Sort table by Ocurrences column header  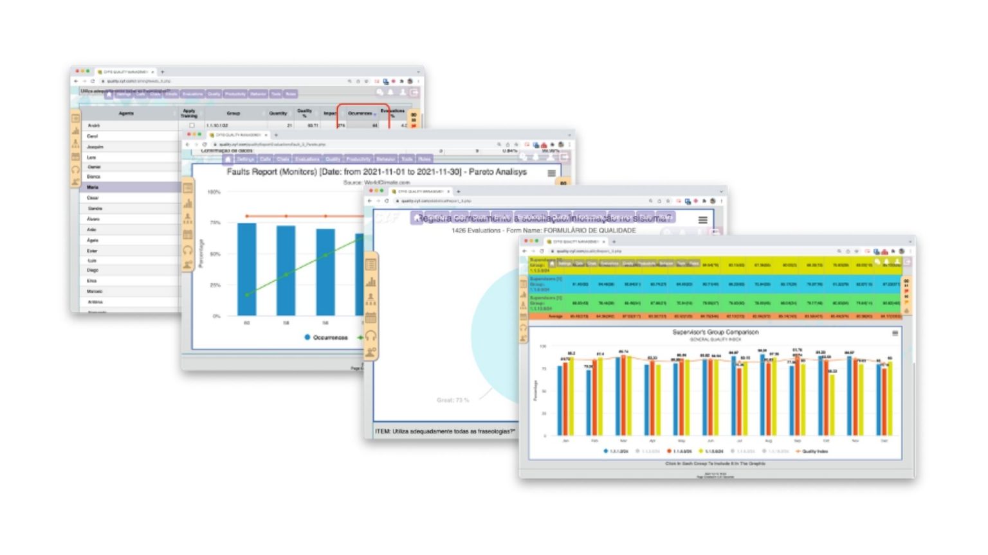pyautogui.click(x=360, y=114)
